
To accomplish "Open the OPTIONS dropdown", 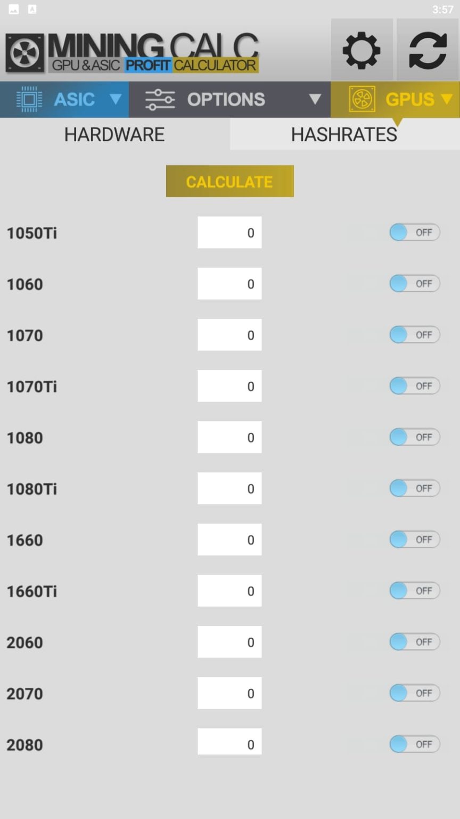I will click(x=315, y=99).
